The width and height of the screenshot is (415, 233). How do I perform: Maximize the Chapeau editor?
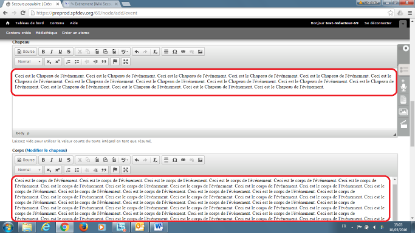(x=126, y=61)
